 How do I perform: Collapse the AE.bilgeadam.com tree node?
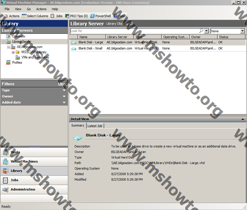(9, 47)
